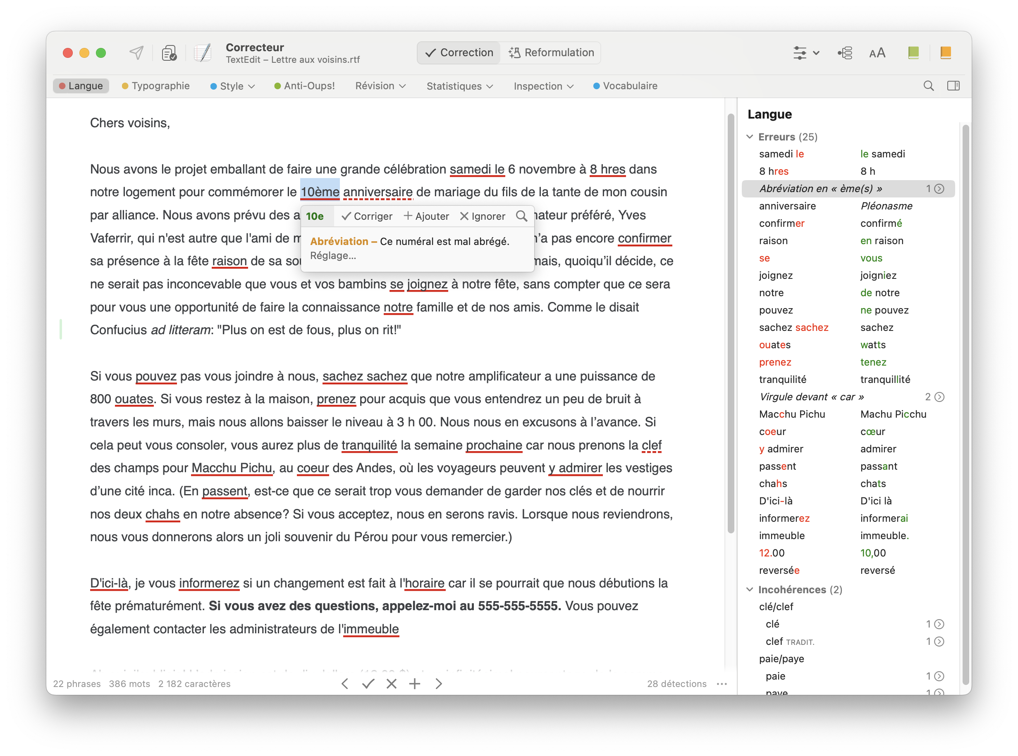Open the green dictionary book icon
The width and height of the screenshot is (1018, 756).
click(913, 53)
